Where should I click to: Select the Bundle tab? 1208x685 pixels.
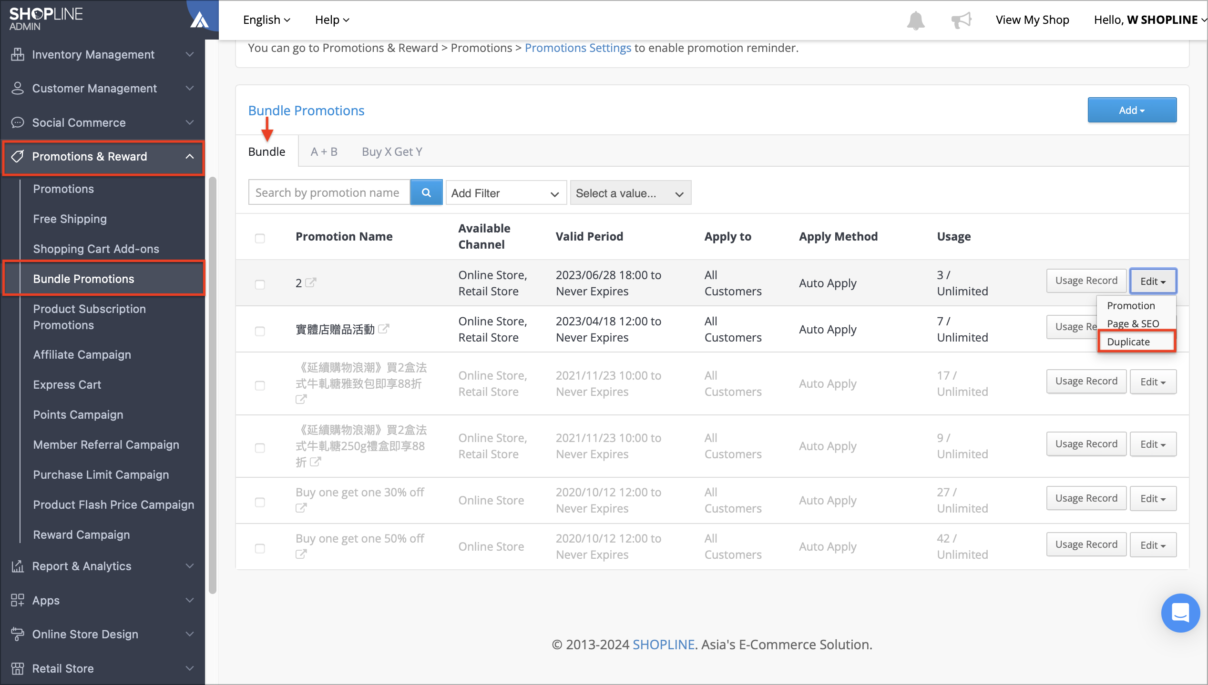click(267, 151)
